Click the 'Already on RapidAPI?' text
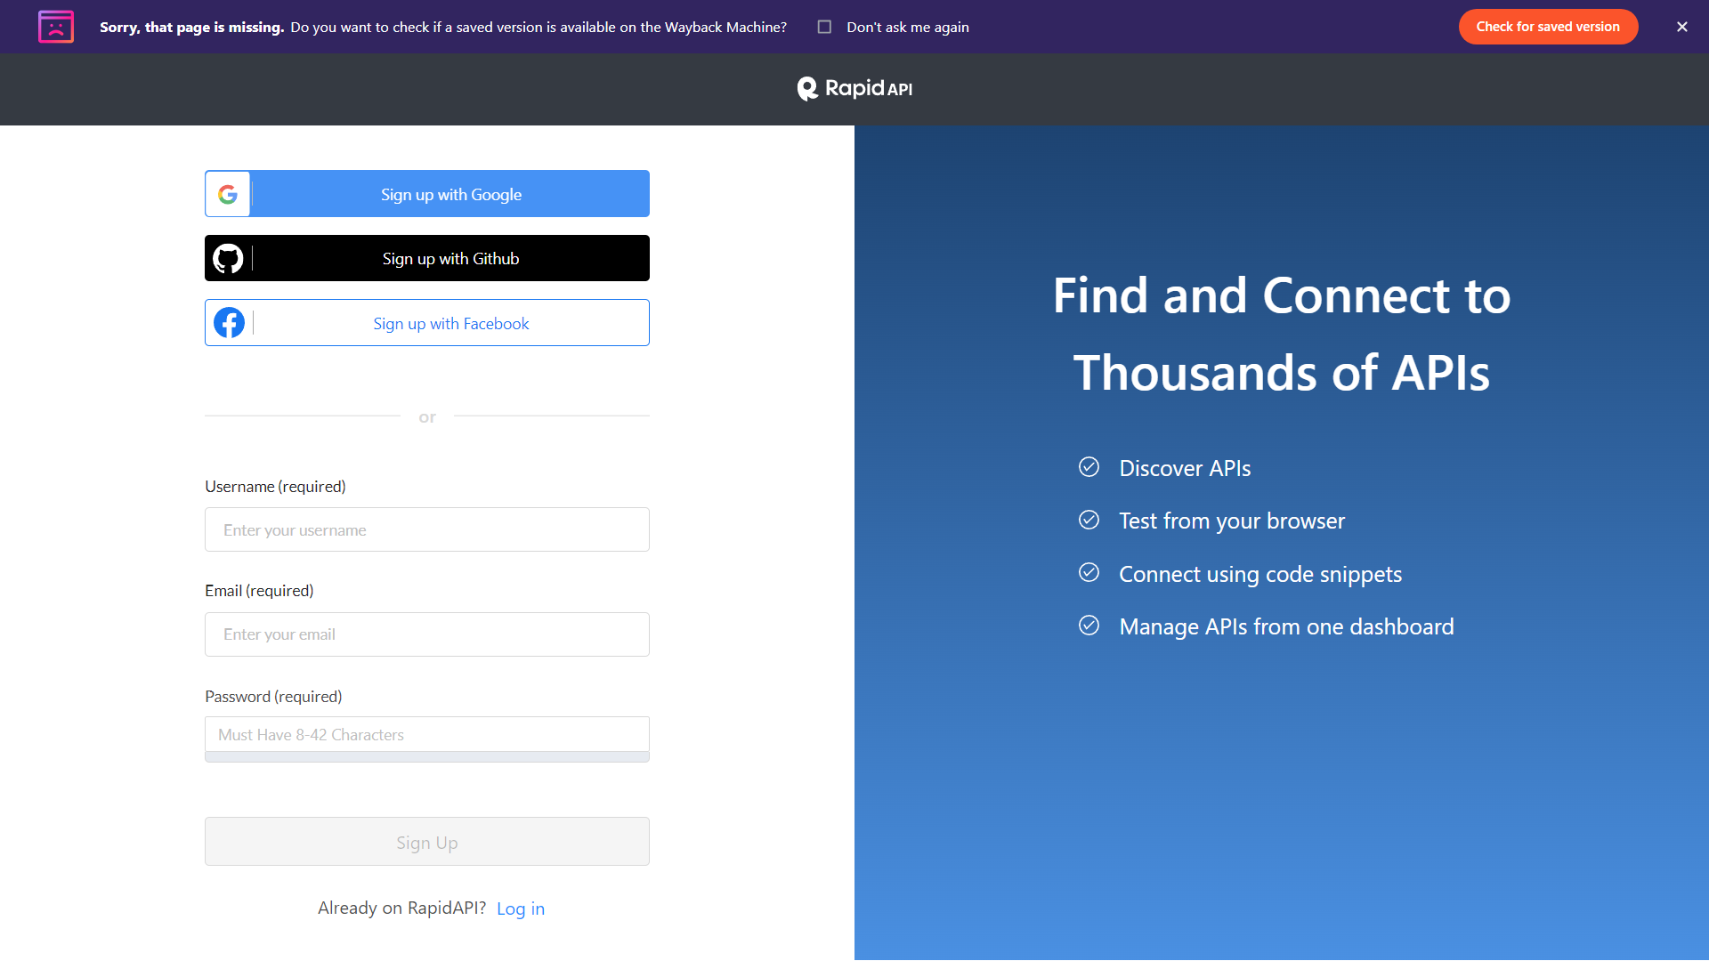Image resolution: width=1709 pixels, height=961 pixels. pos(402,908)
